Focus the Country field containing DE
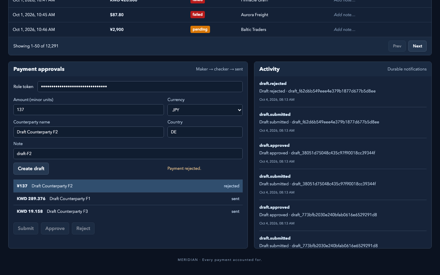Image resolution: width=440 pixels, height=275 pixels. point(205,132)
